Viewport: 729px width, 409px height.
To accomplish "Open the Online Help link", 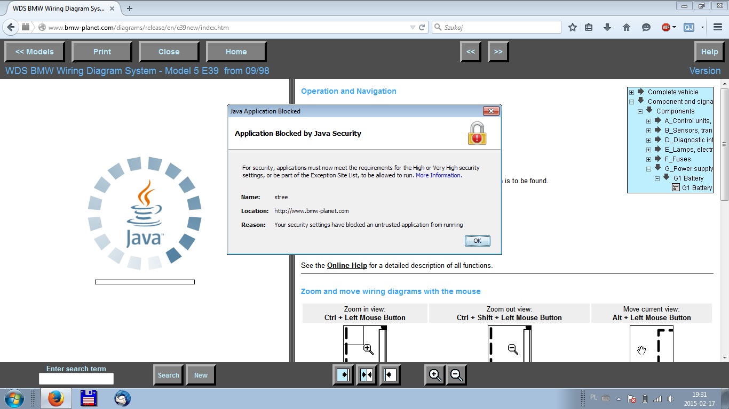I will (x=347, y=265).
